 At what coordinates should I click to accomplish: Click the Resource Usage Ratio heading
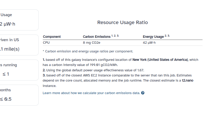(123, 22)
